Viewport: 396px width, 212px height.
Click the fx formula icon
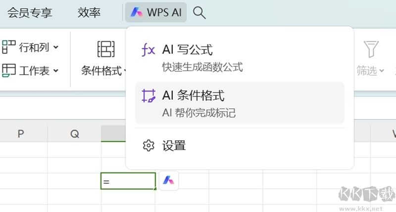click(x=148, y=49)
